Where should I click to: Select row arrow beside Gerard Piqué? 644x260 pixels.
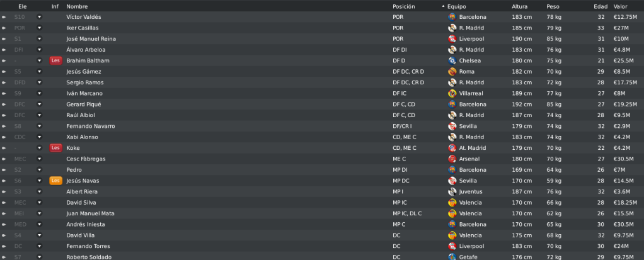click(4, 104)
